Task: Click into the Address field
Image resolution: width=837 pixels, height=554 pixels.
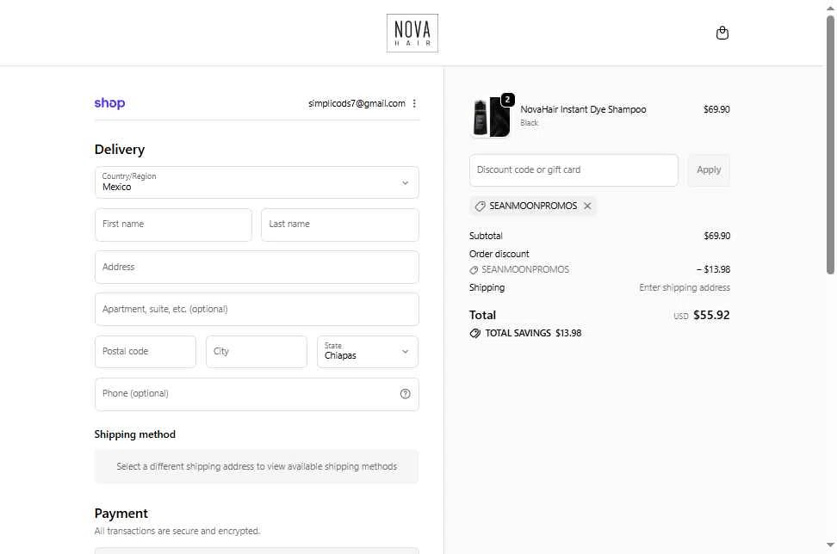Action: pyautogui.click(x=257, y=268)
